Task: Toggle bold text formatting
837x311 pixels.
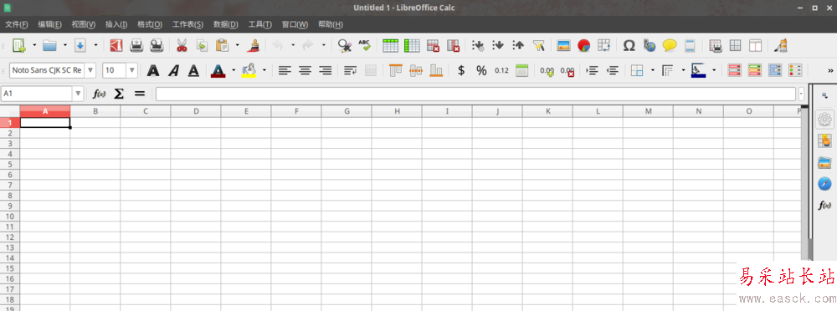Action: pos(153,70)
